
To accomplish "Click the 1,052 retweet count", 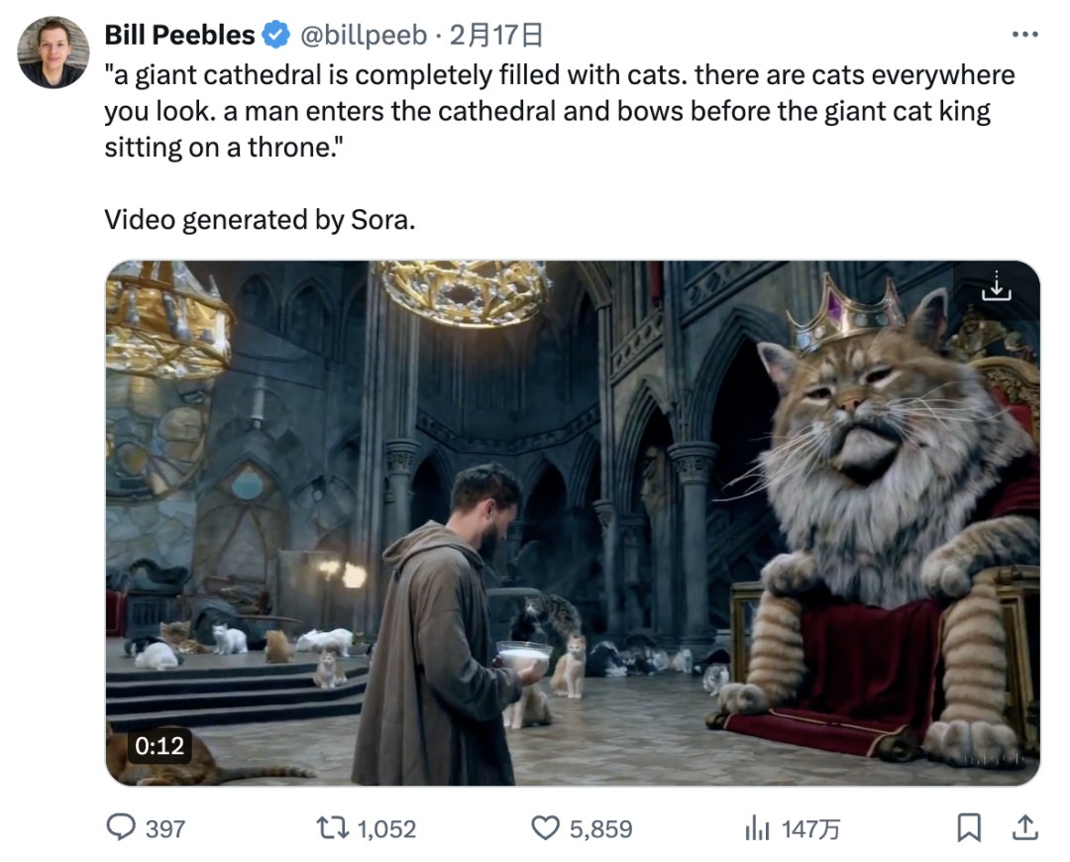I will 386,828.
